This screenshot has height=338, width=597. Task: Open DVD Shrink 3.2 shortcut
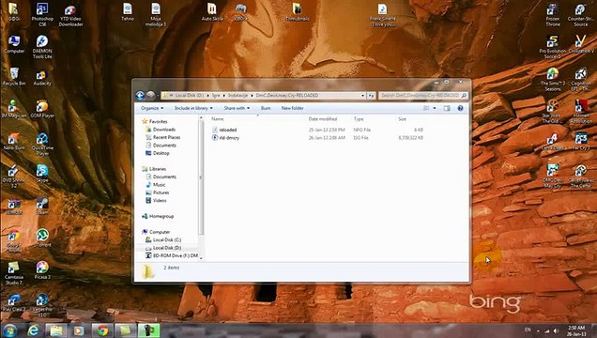[14, 176]
